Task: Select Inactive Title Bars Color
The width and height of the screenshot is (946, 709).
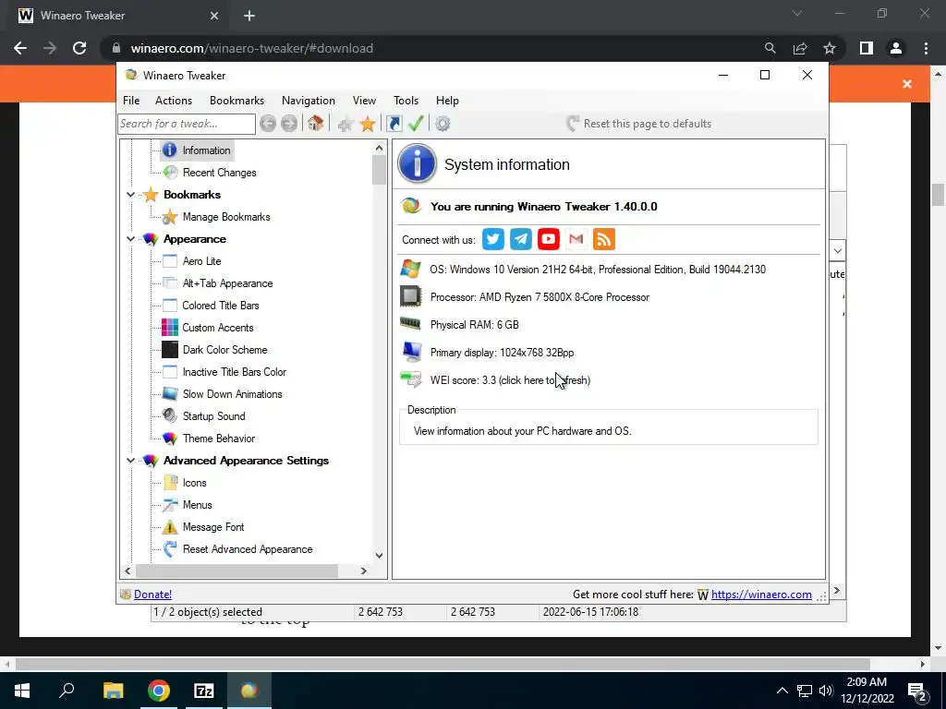Action: click(x=235, y=372)
